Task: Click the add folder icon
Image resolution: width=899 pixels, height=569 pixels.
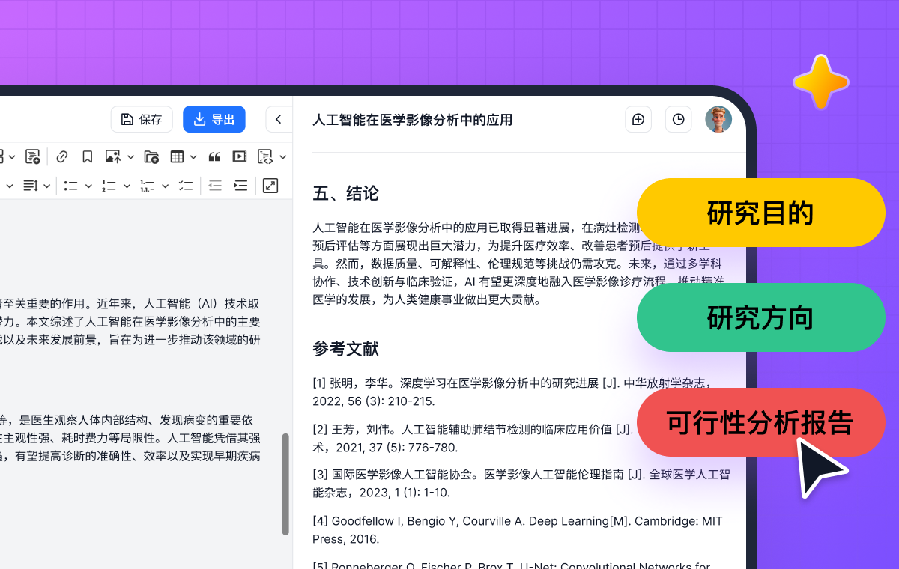Action: [151, 156]
